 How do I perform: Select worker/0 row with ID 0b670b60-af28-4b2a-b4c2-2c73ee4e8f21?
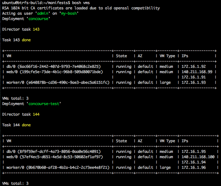(111, 168)
